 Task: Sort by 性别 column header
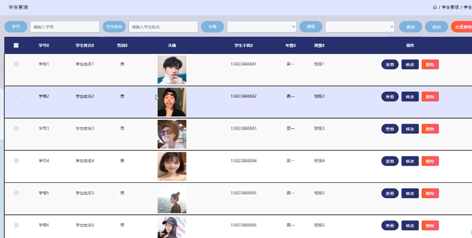click(122, 46)
